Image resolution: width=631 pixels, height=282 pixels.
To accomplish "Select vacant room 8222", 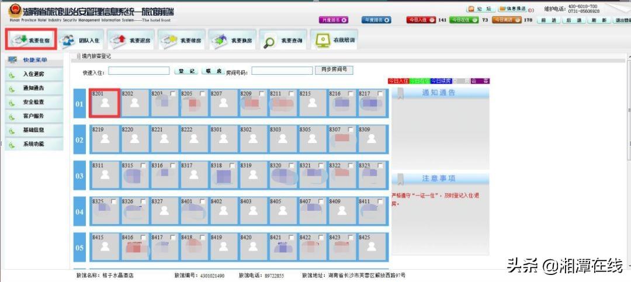I will point(194,139).
